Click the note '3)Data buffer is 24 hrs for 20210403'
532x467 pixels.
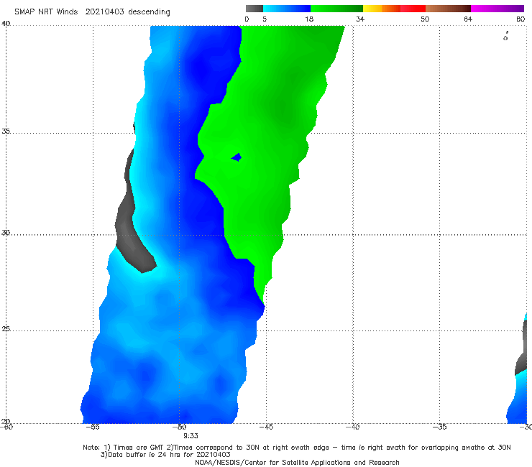pos(165,455)
